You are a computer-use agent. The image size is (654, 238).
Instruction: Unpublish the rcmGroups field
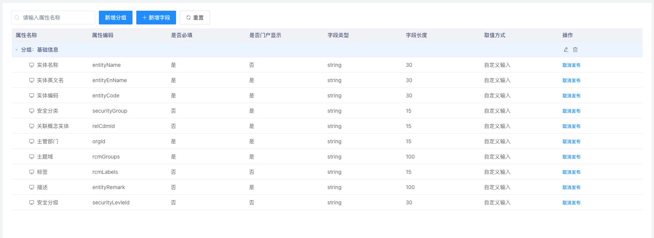[x=571, y=157]
